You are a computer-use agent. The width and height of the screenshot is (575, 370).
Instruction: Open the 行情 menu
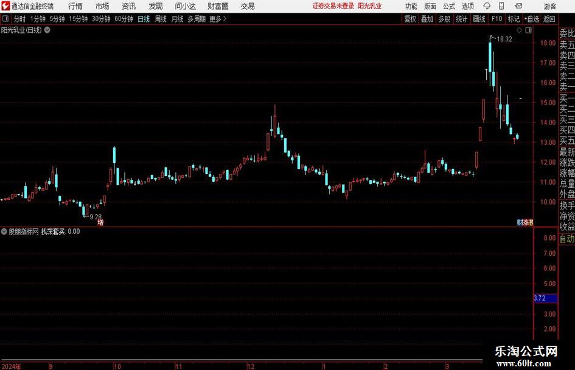click(75, 6)
